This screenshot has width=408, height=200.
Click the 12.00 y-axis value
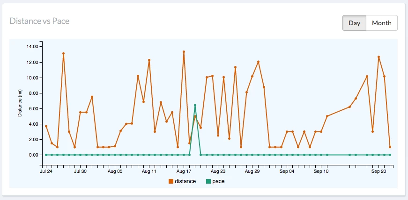pos(32,62)
